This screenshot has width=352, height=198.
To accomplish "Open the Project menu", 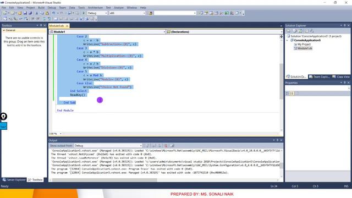I will (x=31, y=8).
